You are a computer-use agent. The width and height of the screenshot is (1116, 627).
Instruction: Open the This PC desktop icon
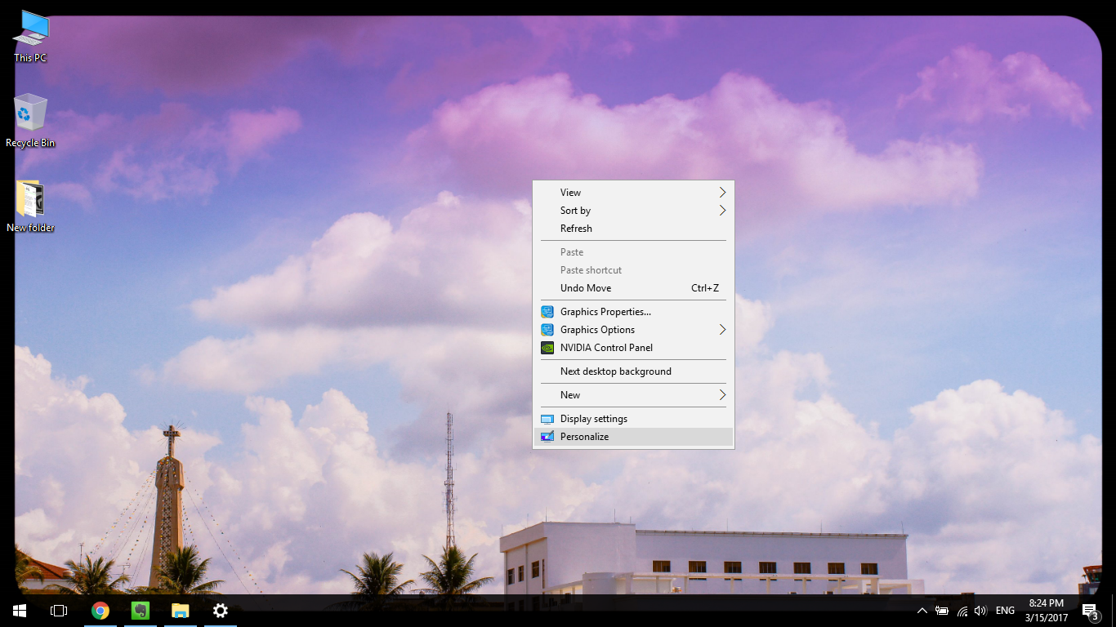point(31,37)
